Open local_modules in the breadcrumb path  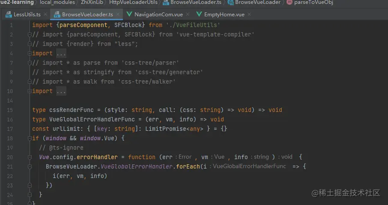pos(57,2)
